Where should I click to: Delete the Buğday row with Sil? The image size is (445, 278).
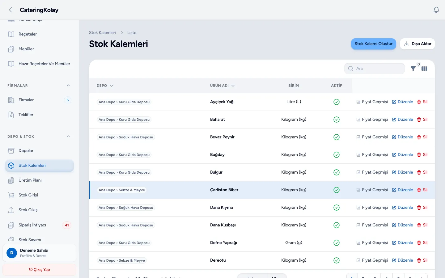coord(422,155)
